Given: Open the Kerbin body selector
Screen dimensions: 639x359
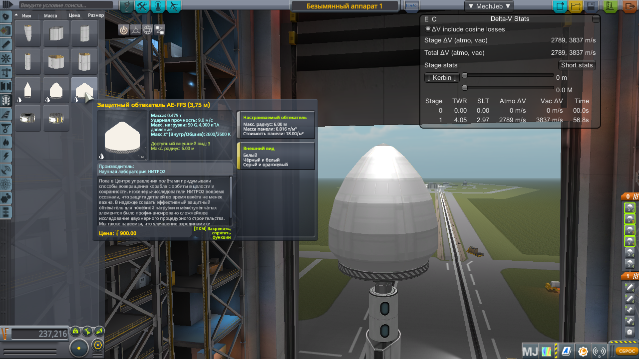Looking at the screenshot, I should [x=442, y=78].
